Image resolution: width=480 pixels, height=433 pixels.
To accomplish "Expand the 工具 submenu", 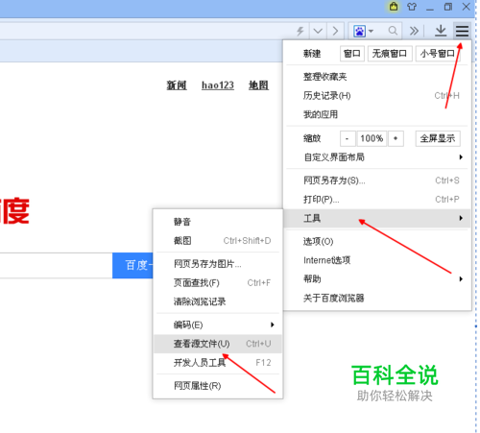I will tap(376, 218).
